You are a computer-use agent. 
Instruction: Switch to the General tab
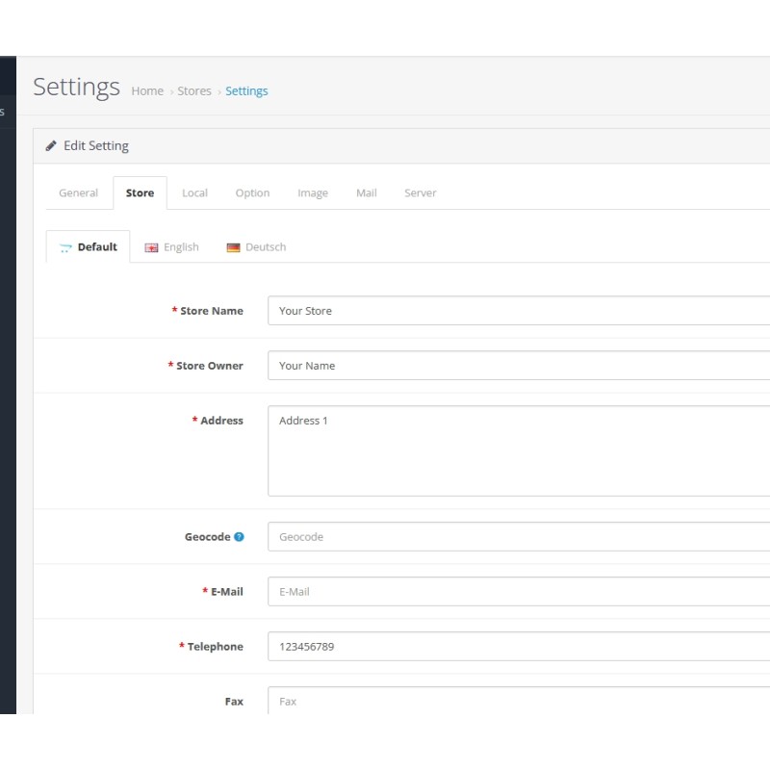pyautogui.click(x=78, y=193)
